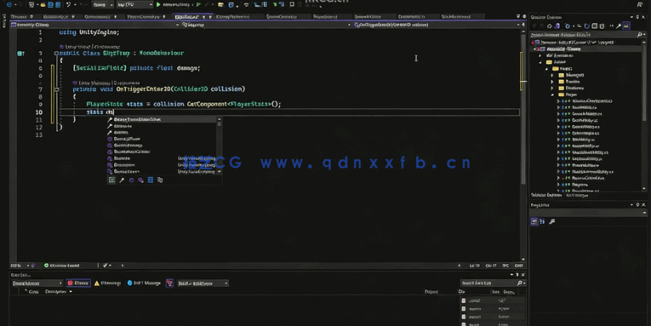
Task: Click the first filter icon under the IntelliSense list
Action: click(111, 180)
